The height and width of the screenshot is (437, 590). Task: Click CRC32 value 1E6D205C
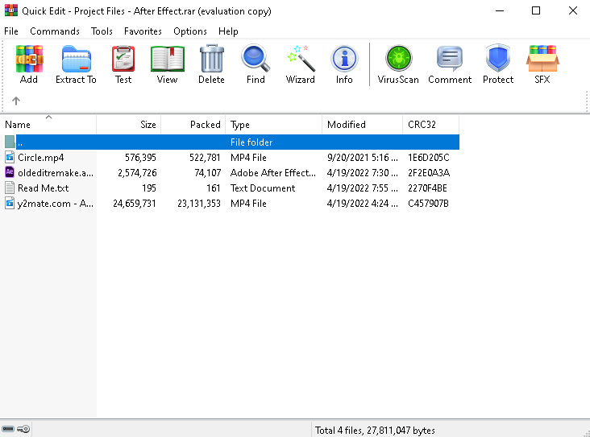(429, 158)
